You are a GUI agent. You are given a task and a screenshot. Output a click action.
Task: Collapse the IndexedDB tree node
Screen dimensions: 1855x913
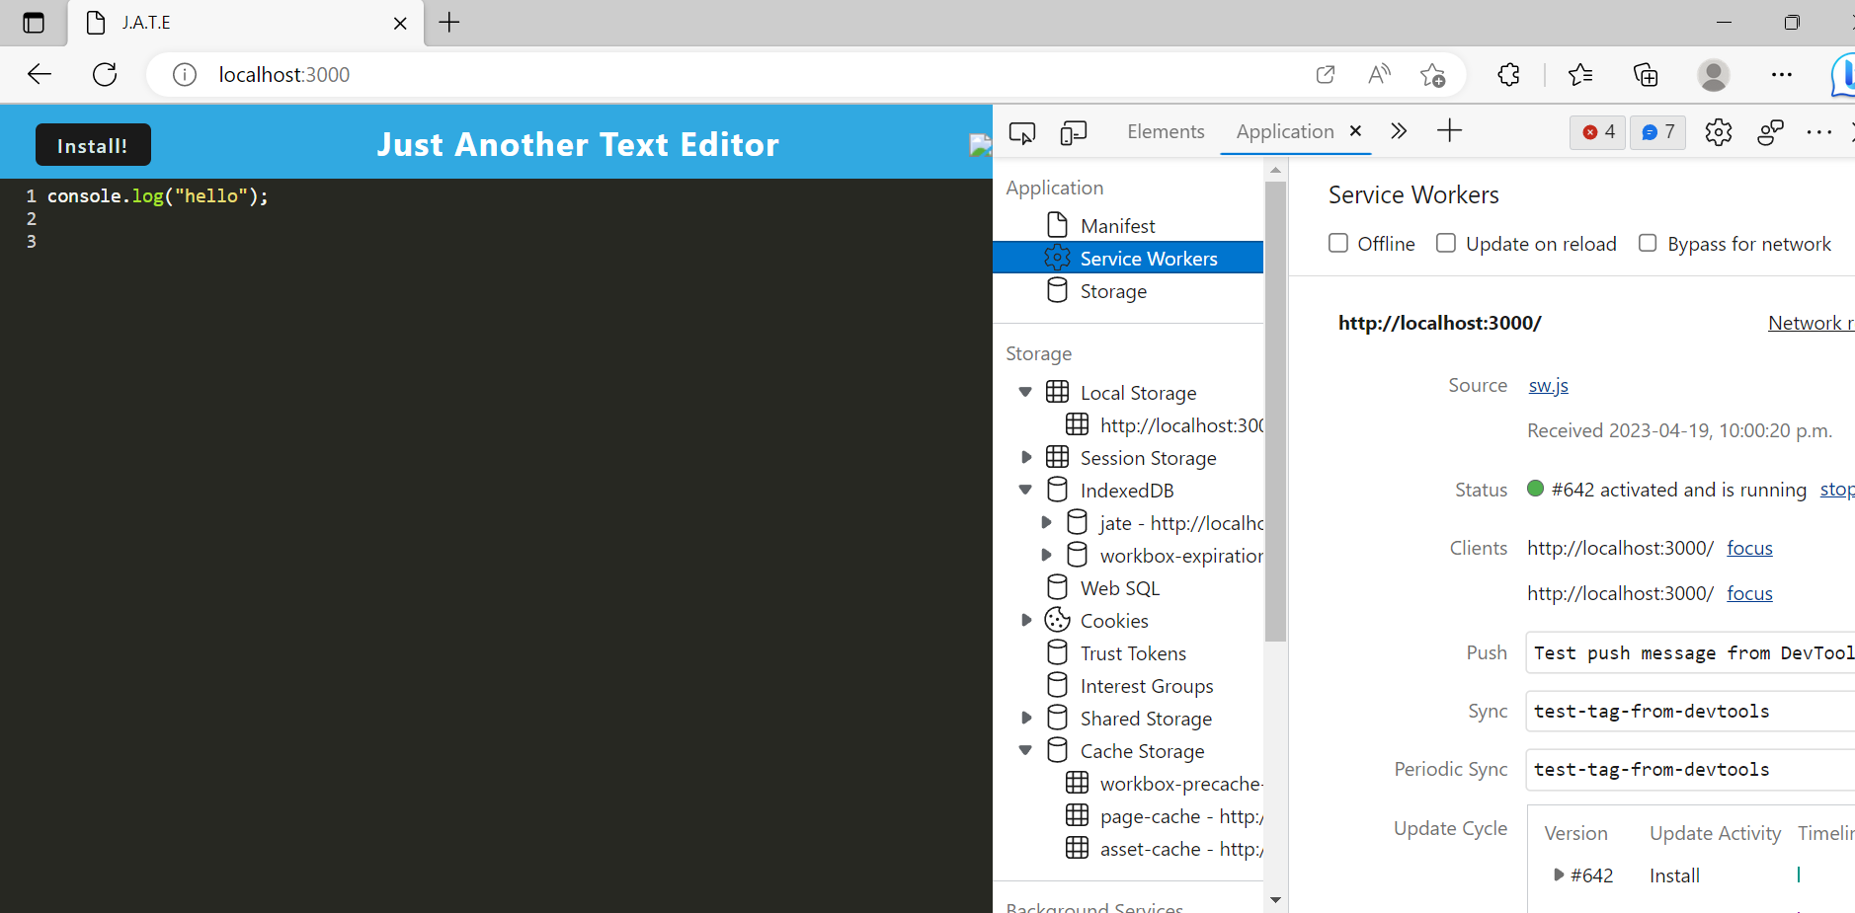point(1025,490)
